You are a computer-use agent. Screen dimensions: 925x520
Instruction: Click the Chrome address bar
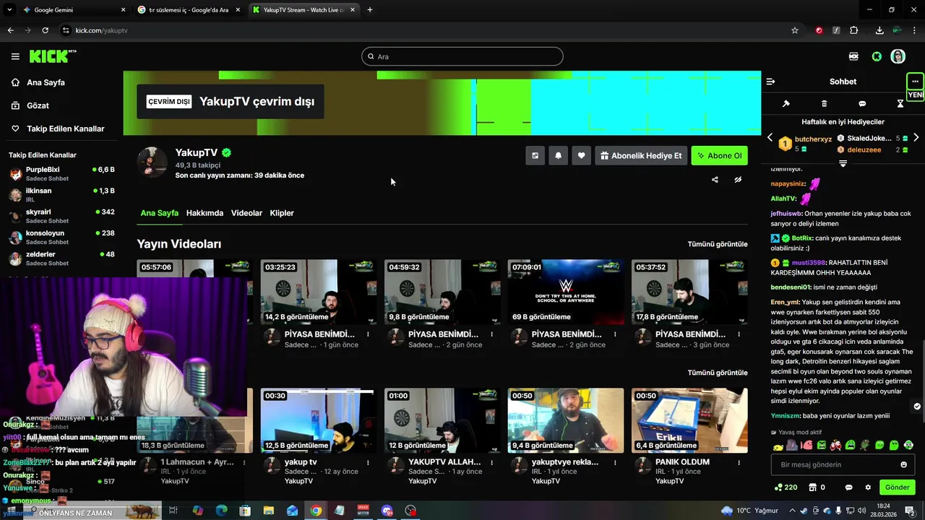pos(426,30)
